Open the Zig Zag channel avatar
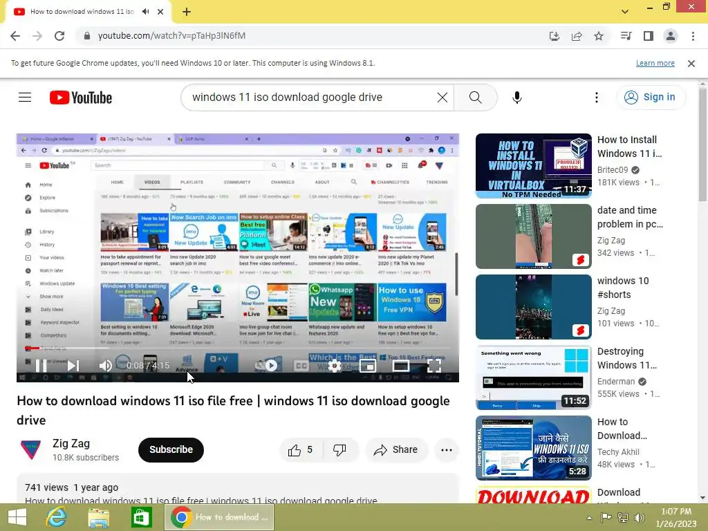 click(x=30, y=449)
